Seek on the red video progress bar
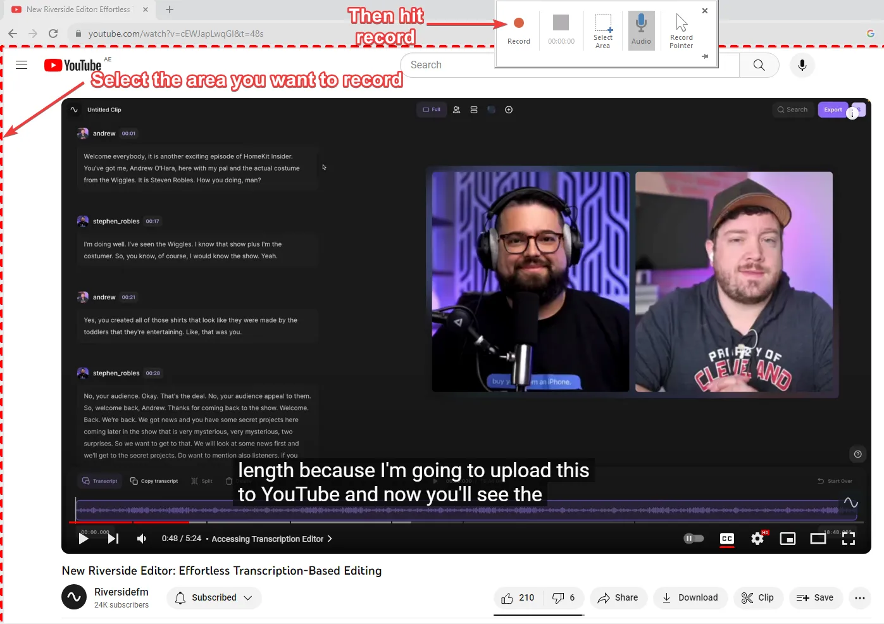 click(x=466, y=522)
